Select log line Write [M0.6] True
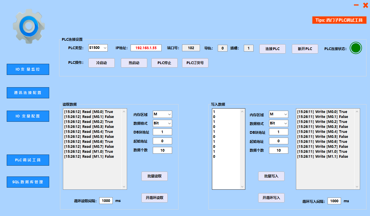The image size is (370, 216). [322, 142]
